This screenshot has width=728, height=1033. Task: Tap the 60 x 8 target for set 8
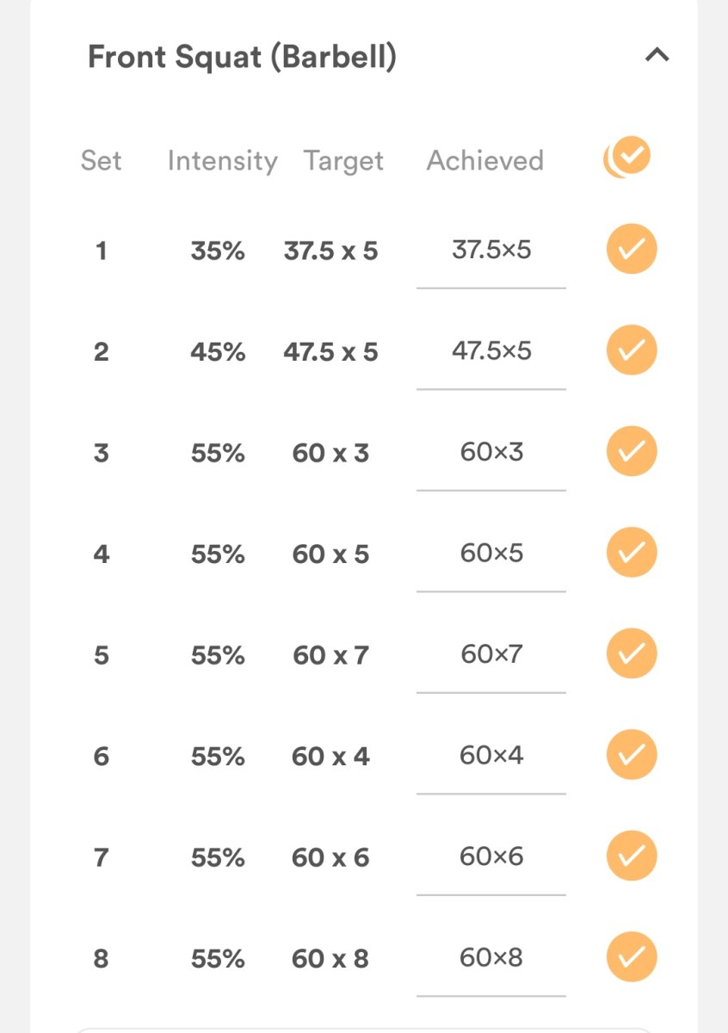coord(330,959)
